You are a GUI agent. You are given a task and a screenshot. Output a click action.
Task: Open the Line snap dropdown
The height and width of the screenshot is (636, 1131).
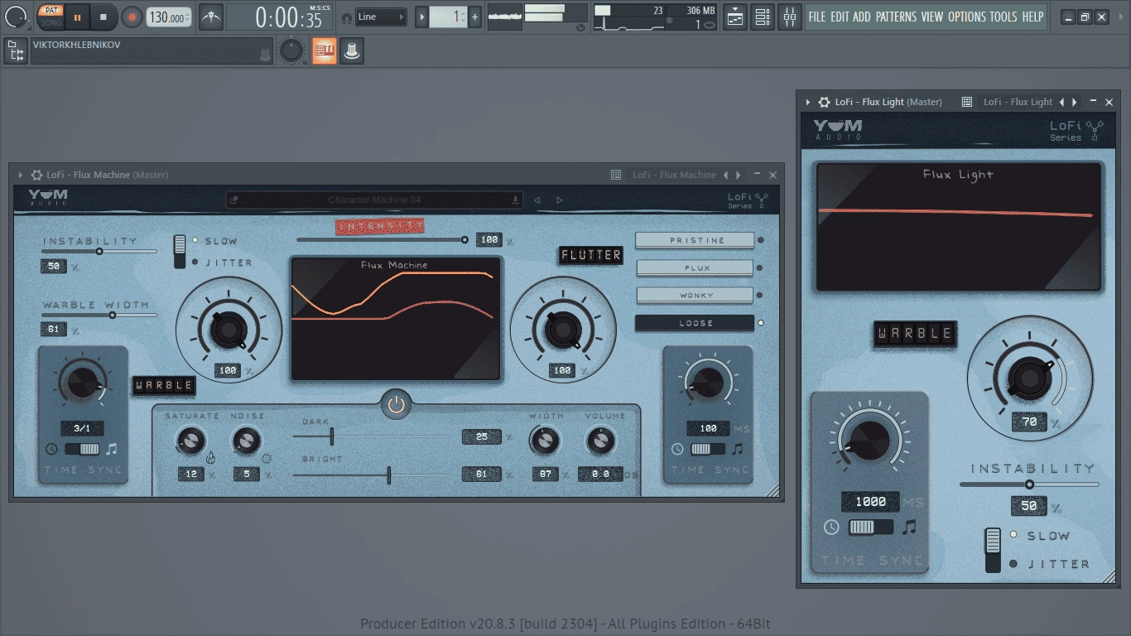click(381, 17)
